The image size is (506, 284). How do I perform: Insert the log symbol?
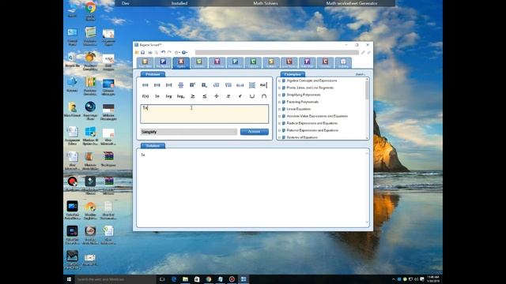coord(168,96)
